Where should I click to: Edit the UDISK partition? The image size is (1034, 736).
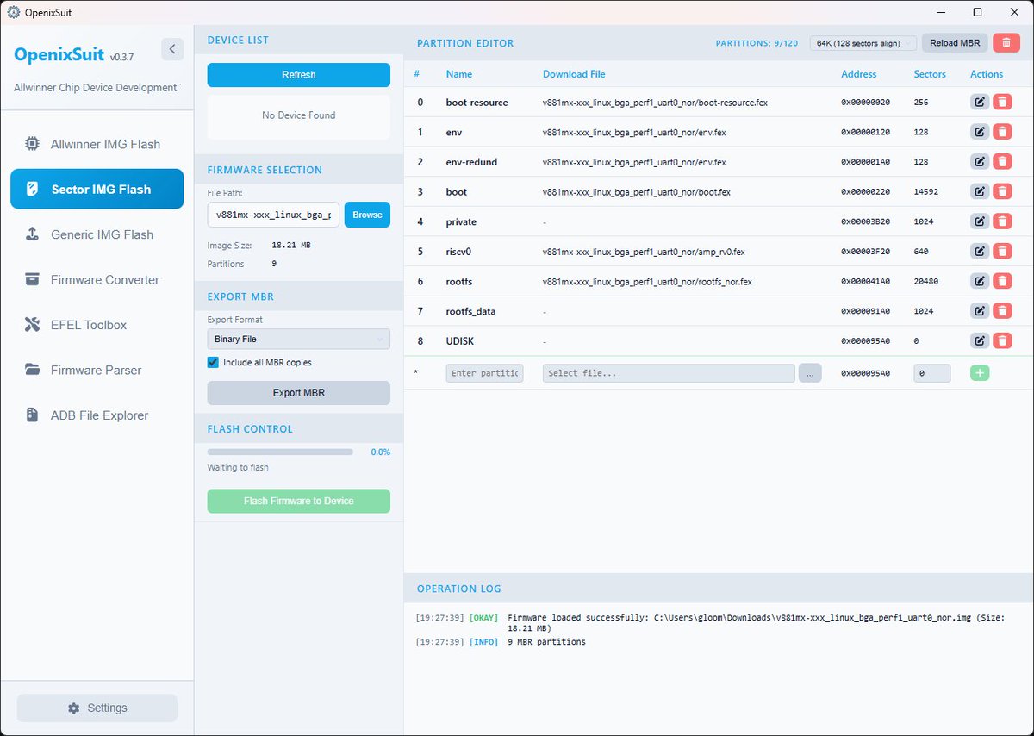(x=980, y=340)
